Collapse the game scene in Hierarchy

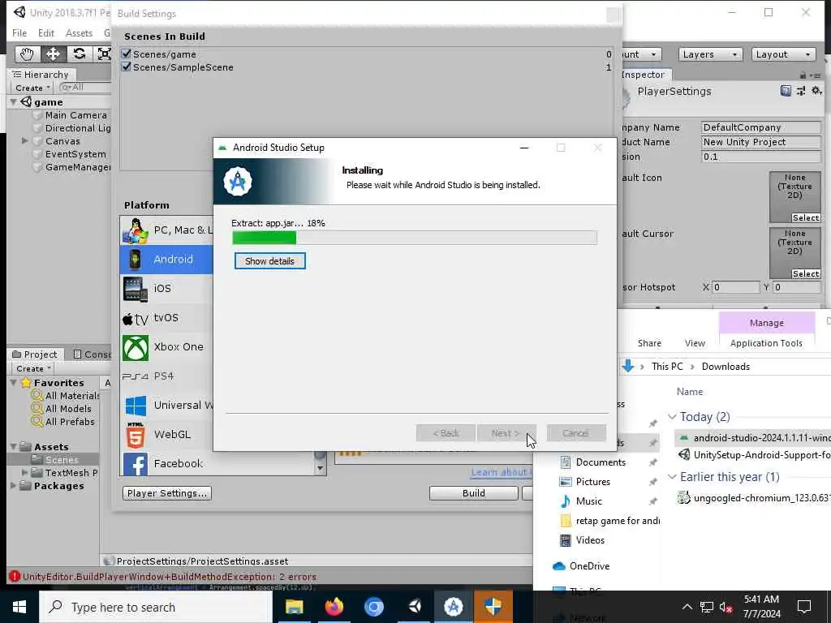point(13,101)
